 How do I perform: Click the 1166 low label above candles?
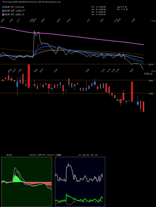[x=87, y=71]
